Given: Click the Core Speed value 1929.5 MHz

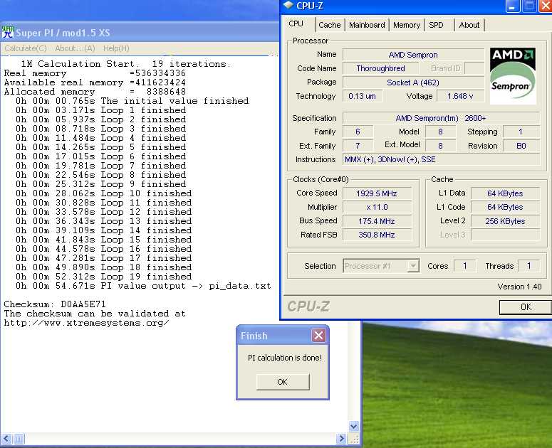Looking at the screenshot, I should point(377,193).
